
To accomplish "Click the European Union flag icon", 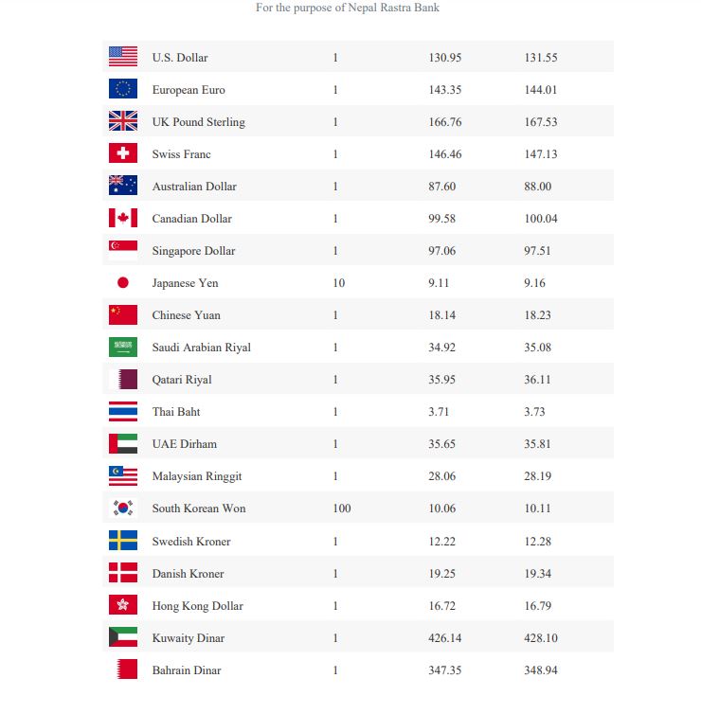I will click(123, 89).
